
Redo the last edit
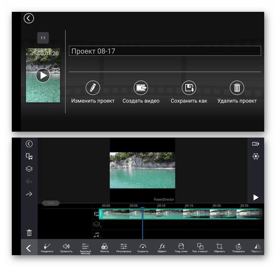pyautogui.click(x=29, y=194)
